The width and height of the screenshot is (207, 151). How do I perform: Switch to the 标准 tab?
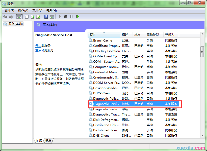point(48,141)
